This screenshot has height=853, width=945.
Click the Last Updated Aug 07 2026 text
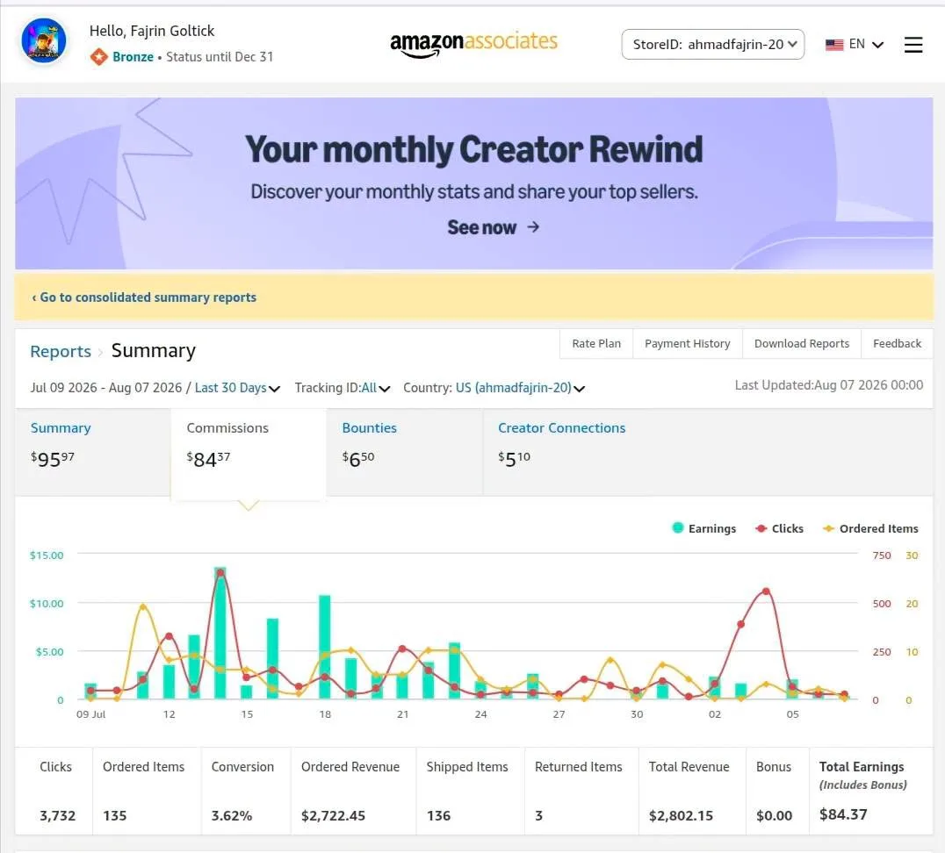coord(829,385)
